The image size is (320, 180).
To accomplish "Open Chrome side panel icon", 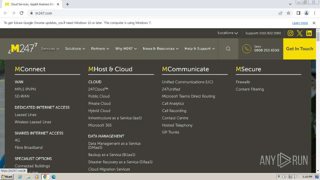I will click(298, 13).
